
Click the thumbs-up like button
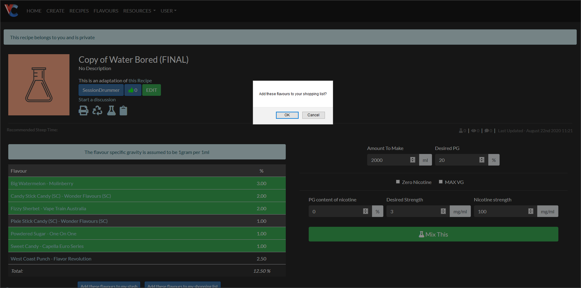[x=133, y=90]
